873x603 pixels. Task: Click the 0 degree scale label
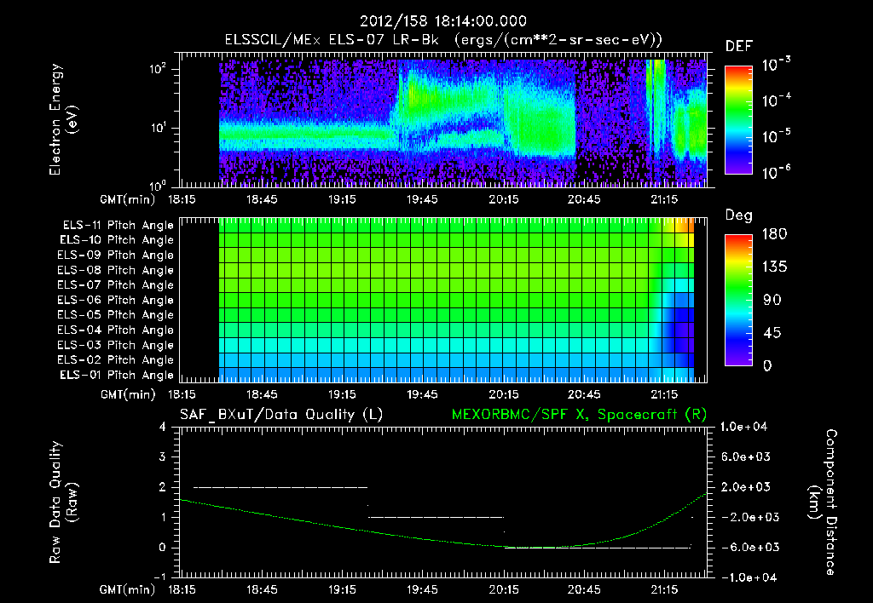(768, 365)
